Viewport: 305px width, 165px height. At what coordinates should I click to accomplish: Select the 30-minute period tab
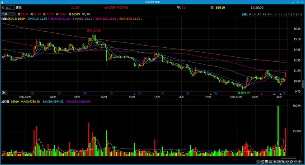click(x=294, y=14)
